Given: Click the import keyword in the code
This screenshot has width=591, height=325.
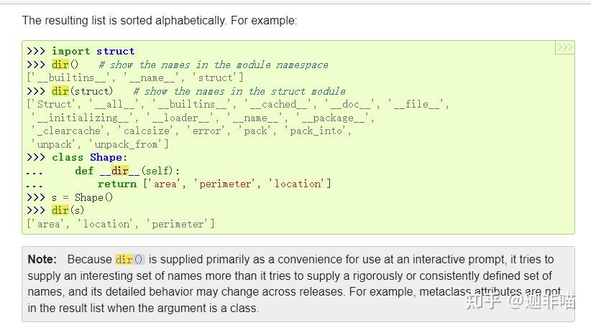Looking at the screenshot, I should coord(70,51).
